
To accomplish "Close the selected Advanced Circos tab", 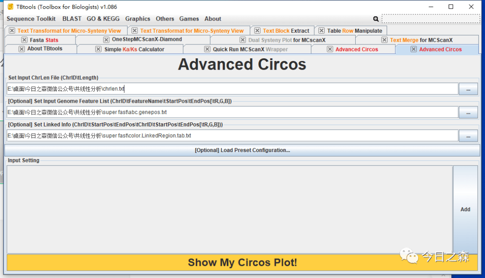I will click(414, 49).
